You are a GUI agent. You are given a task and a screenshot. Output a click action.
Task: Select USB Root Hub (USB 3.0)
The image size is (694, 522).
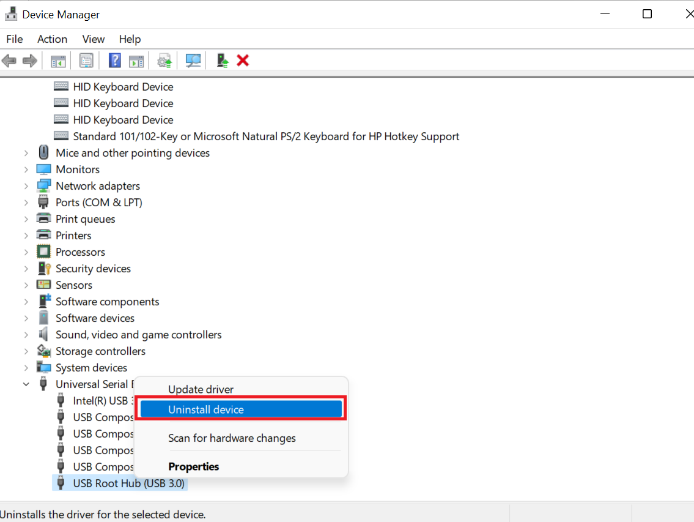click(x=128, y=483)
